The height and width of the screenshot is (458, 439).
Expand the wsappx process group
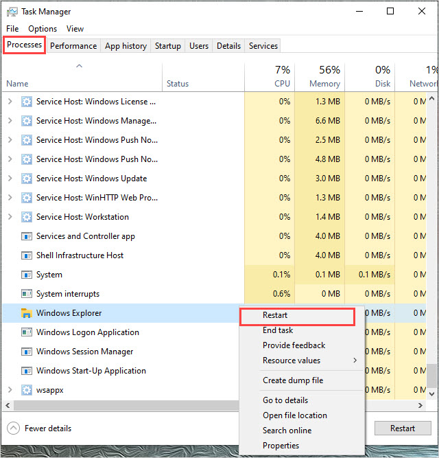[x=10, y=389]
